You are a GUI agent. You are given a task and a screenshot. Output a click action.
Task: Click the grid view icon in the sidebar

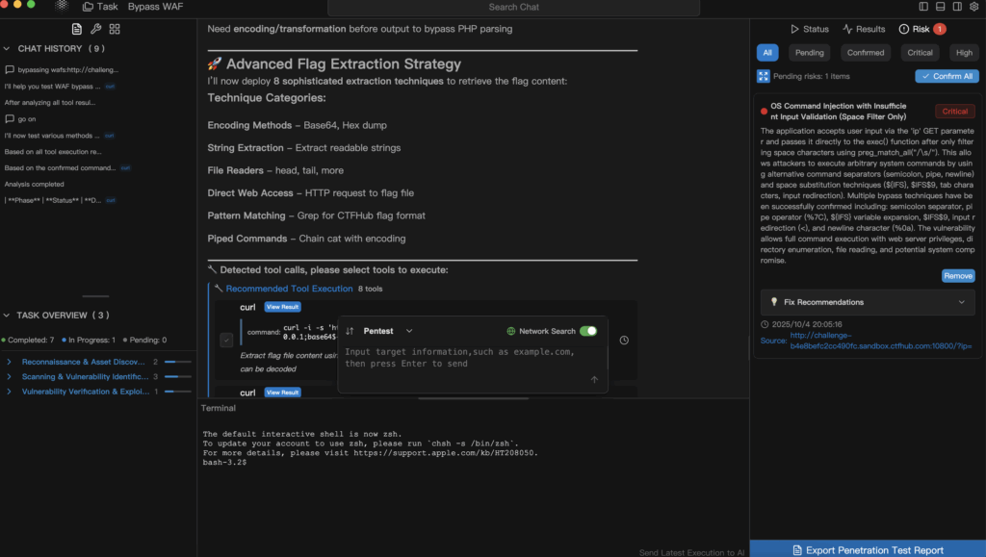[115, 29]
